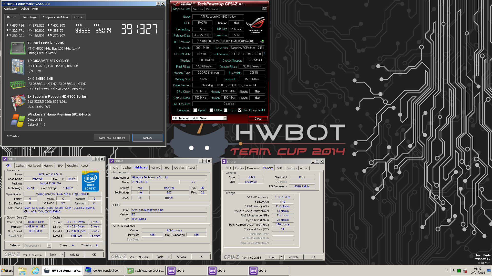This screenshot has height=276, width=492.
Task: Click the green tray icon
Action: click(x=459, y=271)
